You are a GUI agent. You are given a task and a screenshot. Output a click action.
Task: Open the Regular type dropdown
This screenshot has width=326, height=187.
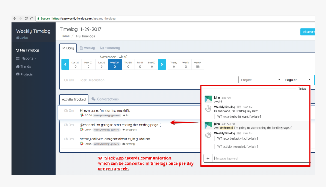(298, 80)
